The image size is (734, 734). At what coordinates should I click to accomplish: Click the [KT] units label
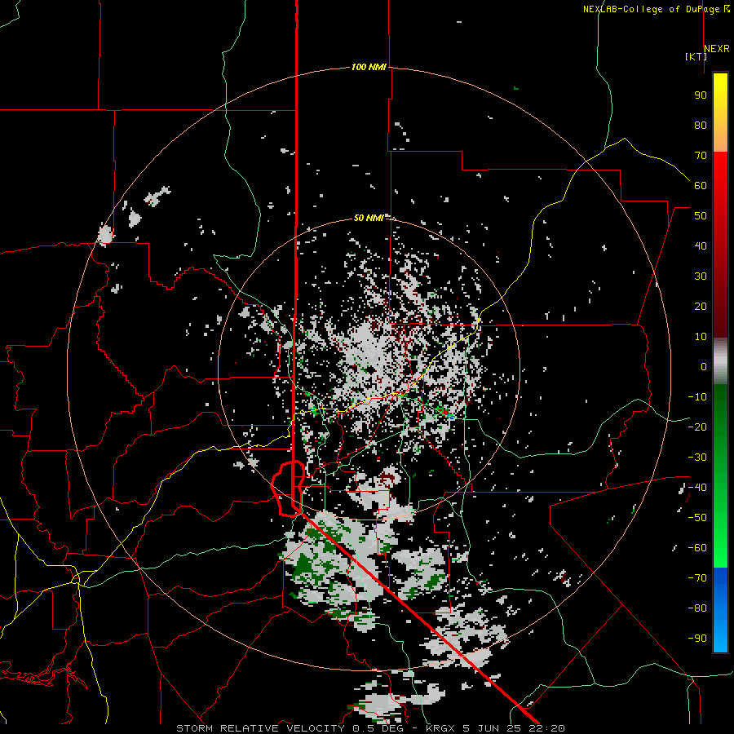pyautogui.click(x=696, y=56)
